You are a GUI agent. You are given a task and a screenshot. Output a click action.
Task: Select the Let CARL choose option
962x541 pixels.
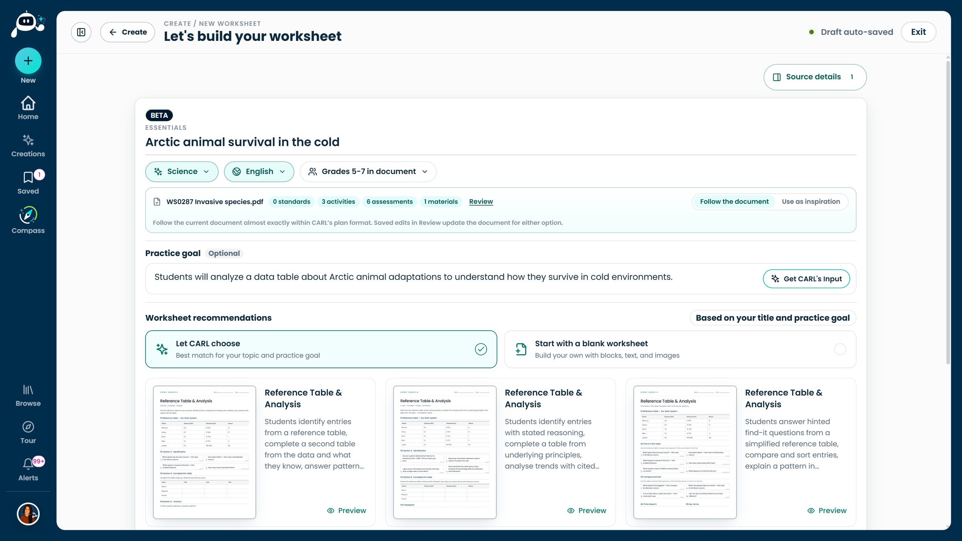pyautogui.click(x=321, y=349)
